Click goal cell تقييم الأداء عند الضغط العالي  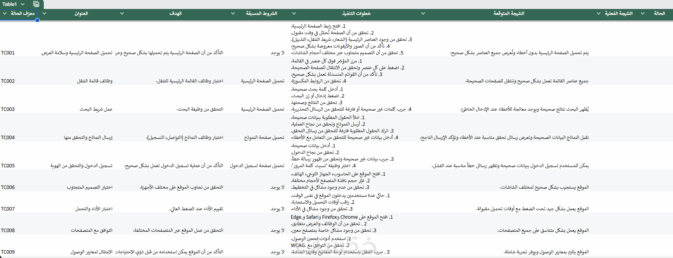(196, 209)
